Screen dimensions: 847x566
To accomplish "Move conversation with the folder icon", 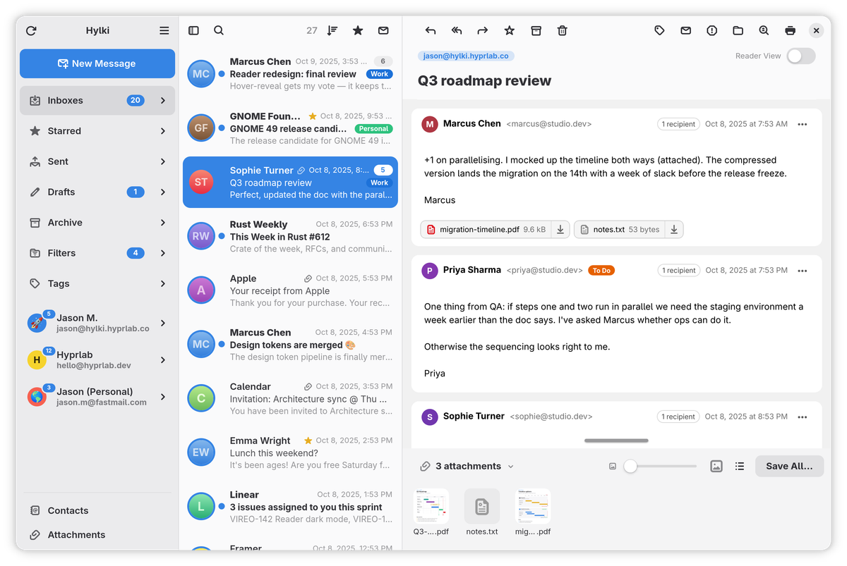I will (738, 30).
